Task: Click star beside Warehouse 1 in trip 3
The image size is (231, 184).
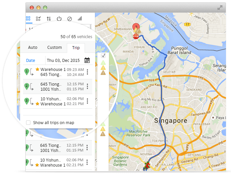Action: 37,104
